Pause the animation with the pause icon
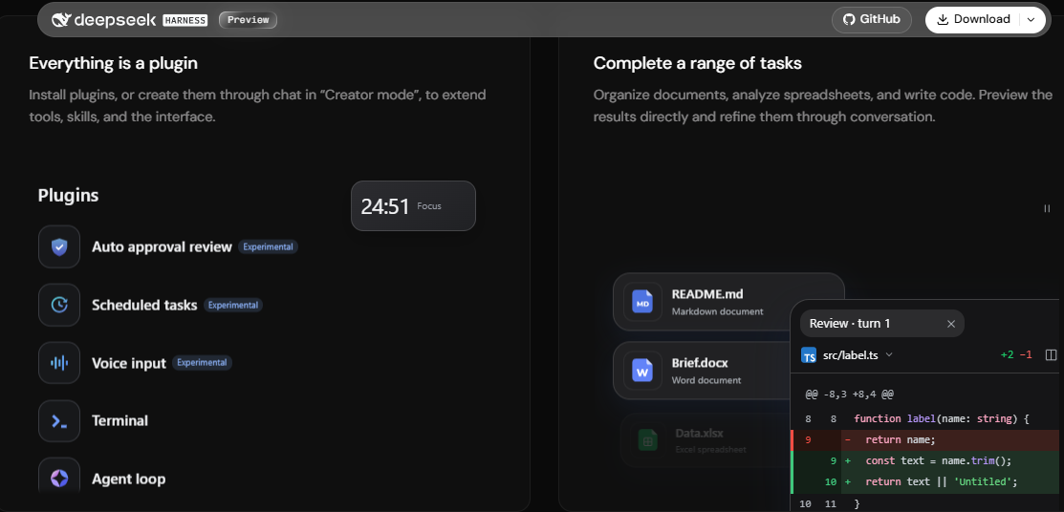This screenshot has height=512, width=1064. coord(1047,209)
